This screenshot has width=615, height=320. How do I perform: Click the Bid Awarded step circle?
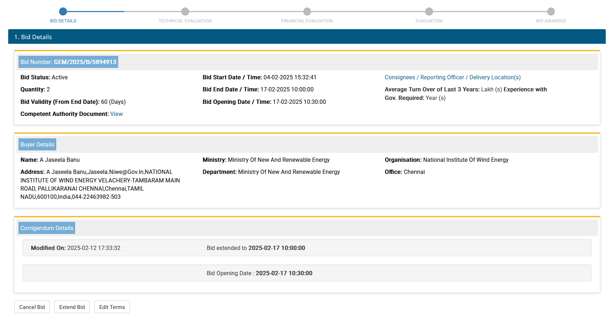coord(551,11)
